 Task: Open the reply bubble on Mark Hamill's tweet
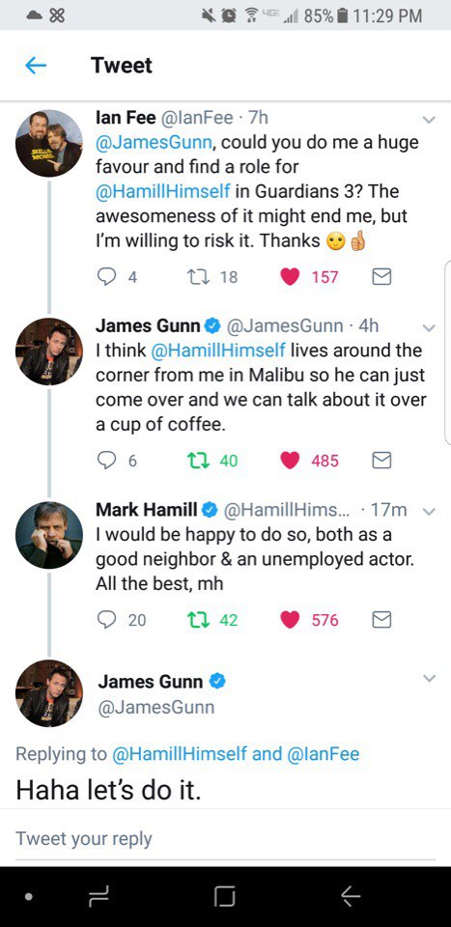coord(106,619)
